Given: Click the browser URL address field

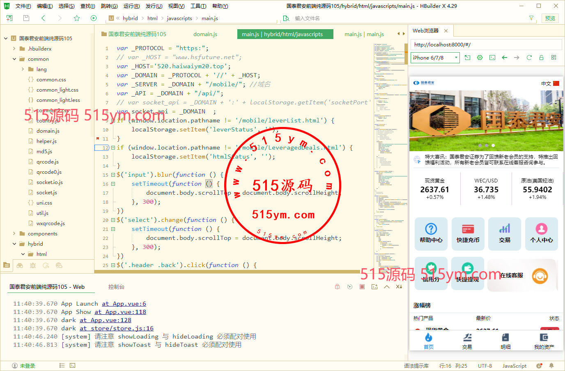Looking at the screenshot, I should click(x=486, y=44).
